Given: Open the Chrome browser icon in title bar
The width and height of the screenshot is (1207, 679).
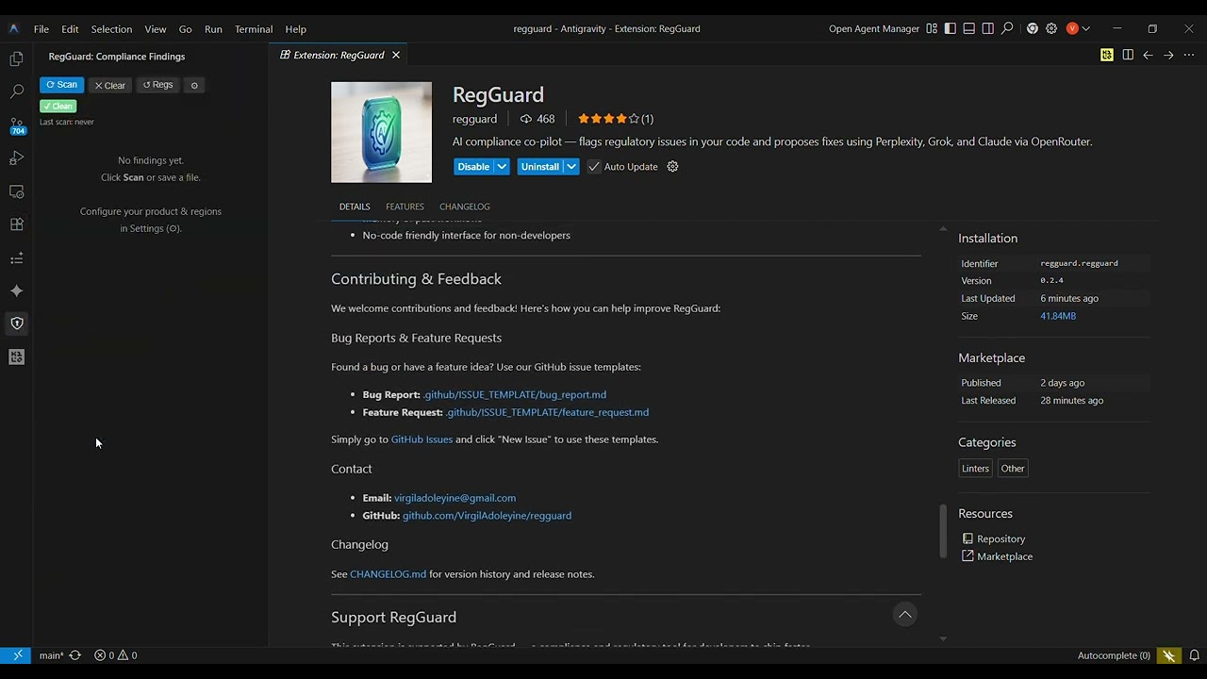Looking at the screenshot, I should point(1033,29).
